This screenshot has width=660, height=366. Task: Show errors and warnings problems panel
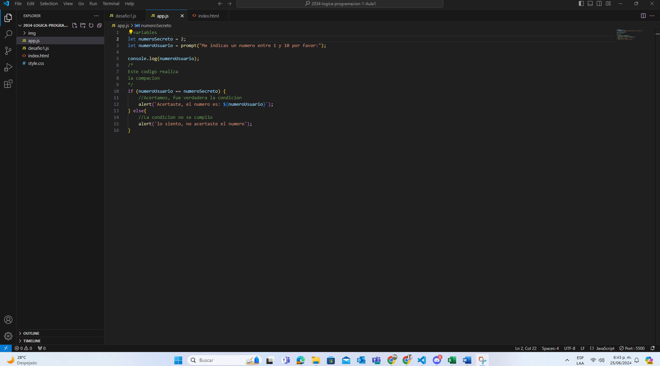coord(23,348)
